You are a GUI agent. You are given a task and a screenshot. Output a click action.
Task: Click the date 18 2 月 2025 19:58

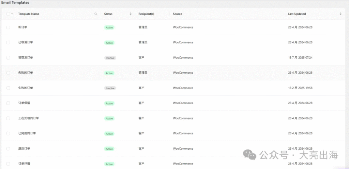click(x=300, y=88)
